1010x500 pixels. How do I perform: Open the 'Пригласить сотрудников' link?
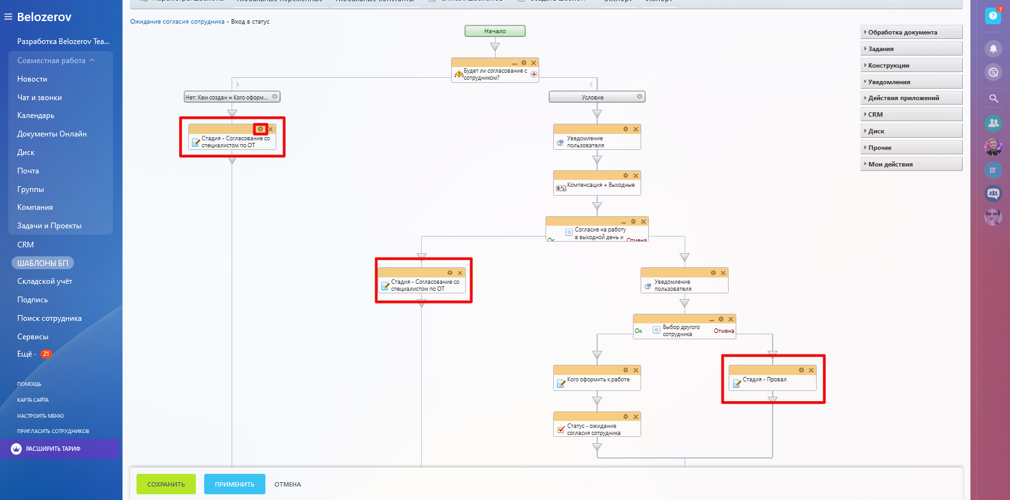(x=53, y=431)
